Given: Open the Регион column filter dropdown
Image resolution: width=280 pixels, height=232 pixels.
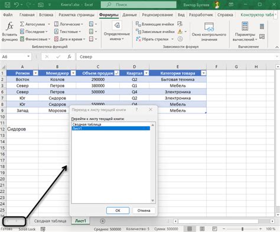Looking at the screenshot, I should [x=35, y=73].
